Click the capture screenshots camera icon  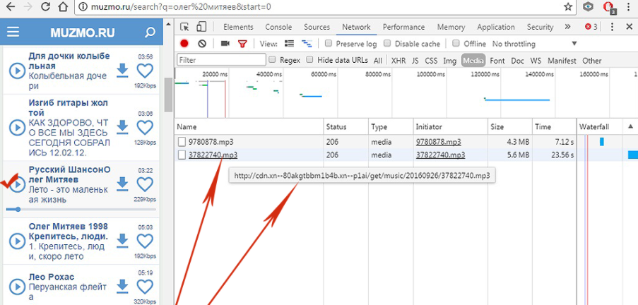[x=225, y=44]
